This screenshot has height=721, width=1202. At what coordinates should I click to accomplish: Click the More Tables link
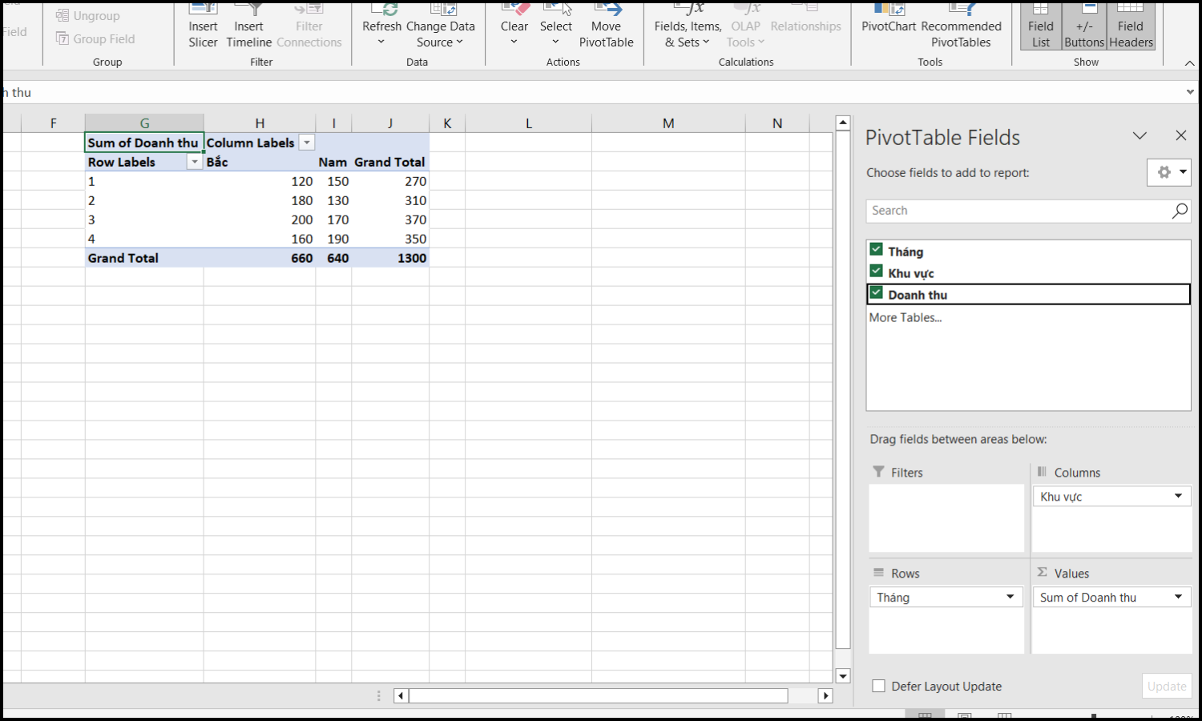pos(906,317)
